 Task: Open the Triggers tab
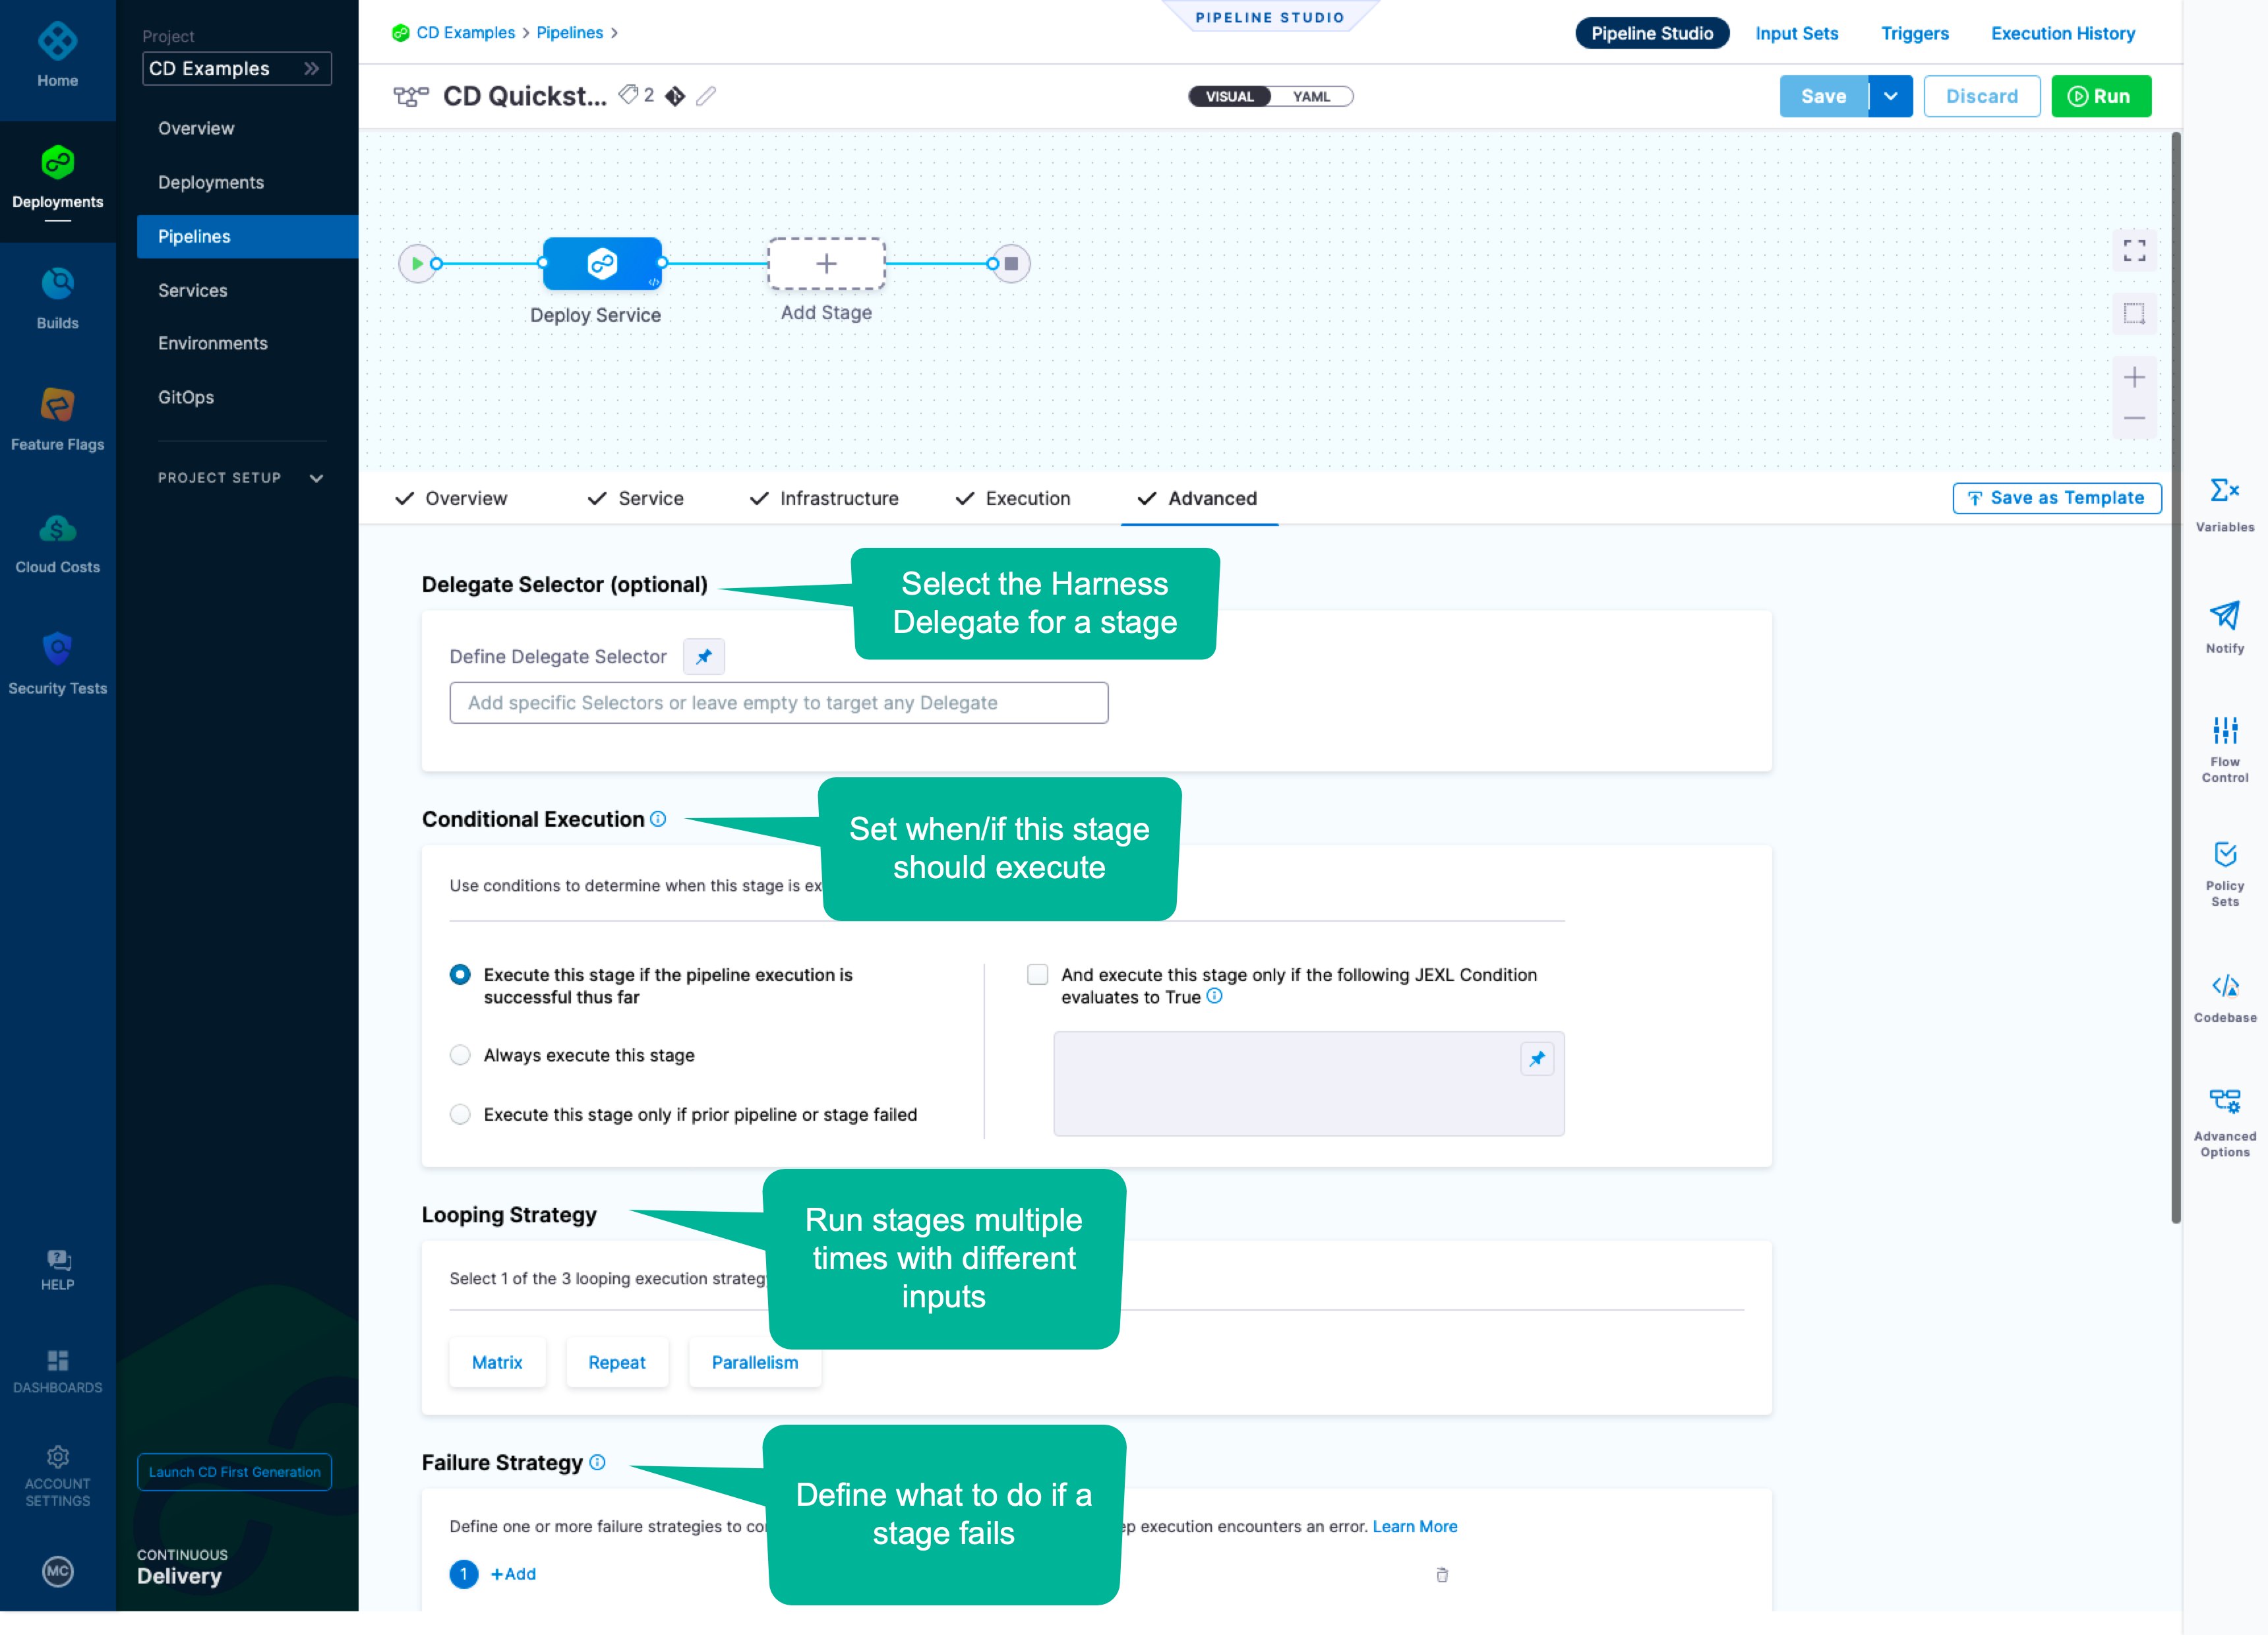click(1914, 33)
